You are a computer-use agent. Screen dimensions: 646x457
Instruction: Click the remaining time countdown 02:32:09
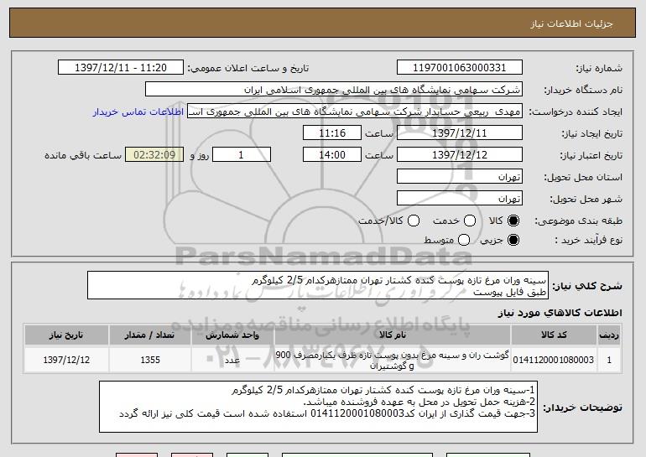[x=154, y=155]
